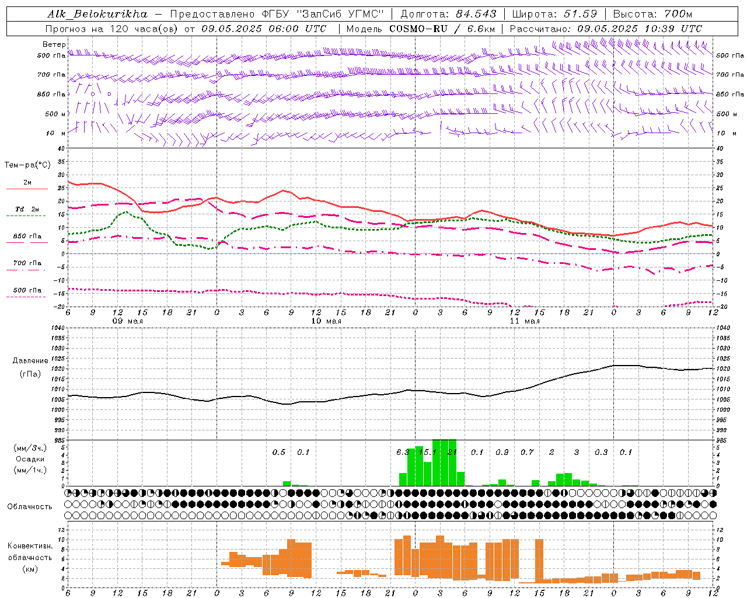
Task: Click the Ветер panel label
Action: click(x=54, y=44)
